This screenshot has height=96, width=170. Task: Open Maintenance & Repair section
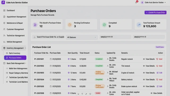14,23
